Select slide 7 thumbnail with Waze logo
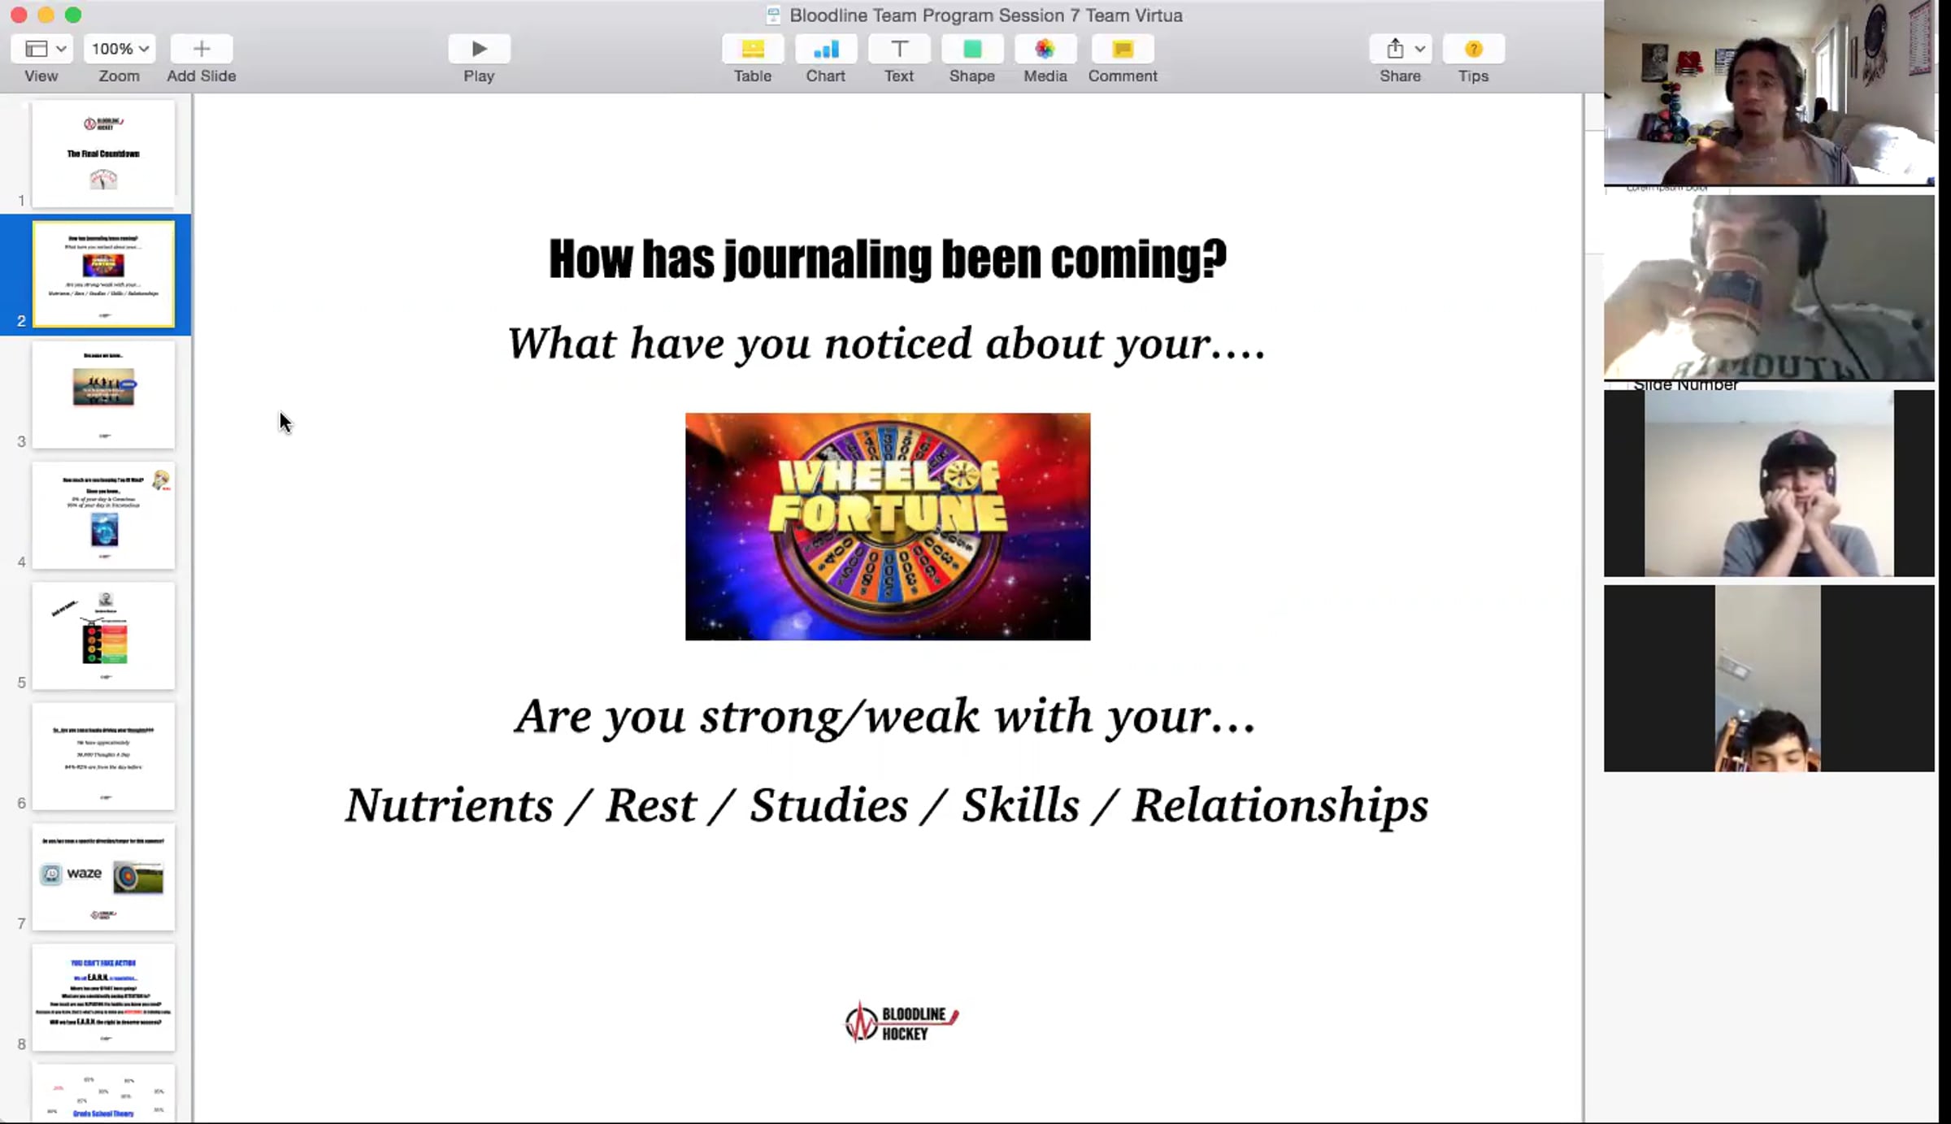Image resolution: width=1951 pixels, height=1124 pixels. [103, 877]
